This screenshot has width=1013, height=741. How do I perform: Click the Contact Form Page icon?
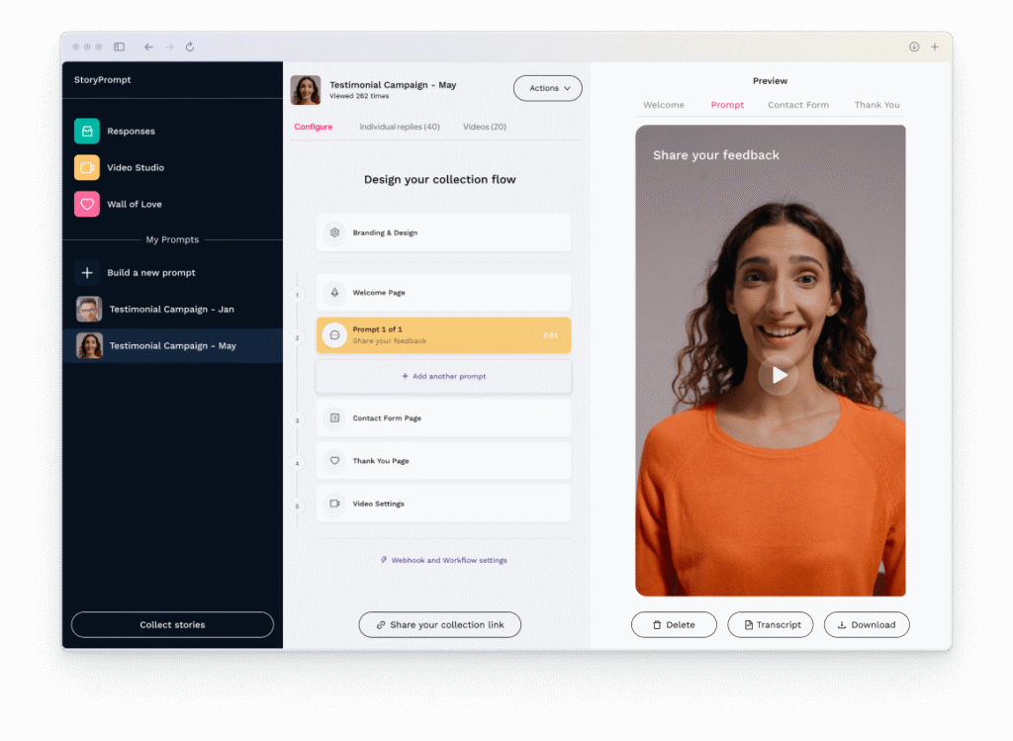(334, 417)
